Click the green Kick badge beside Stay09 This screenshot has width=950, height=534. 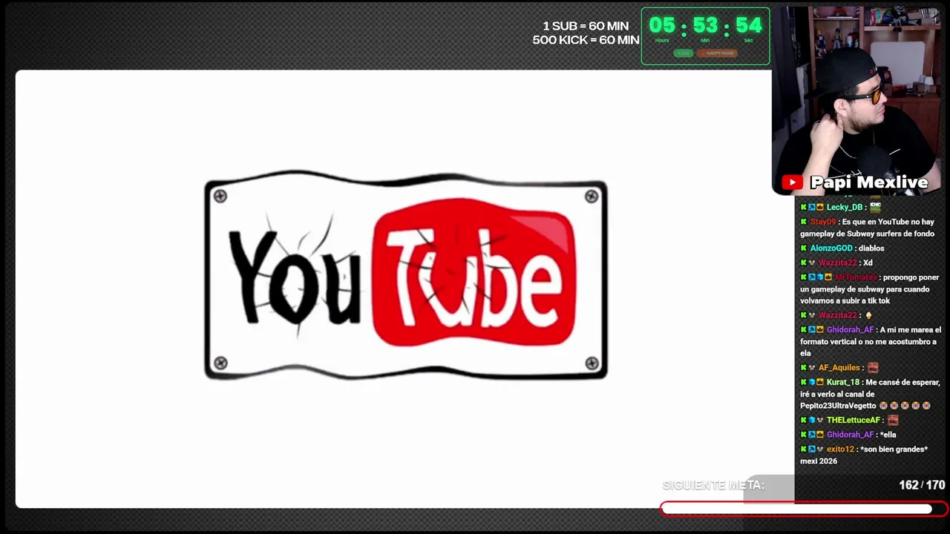click(804, 222)
